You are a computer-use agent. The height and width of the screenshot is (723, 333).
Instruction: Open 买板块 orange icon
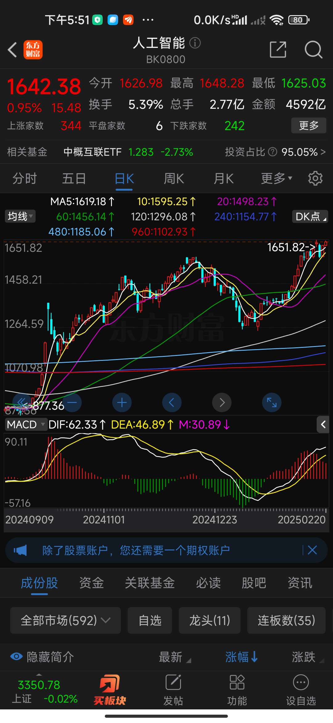(110, 690)
